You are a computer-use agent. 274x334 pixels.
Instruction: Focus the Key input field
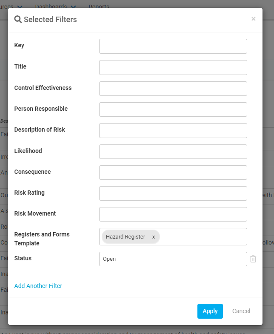[173, 46]
